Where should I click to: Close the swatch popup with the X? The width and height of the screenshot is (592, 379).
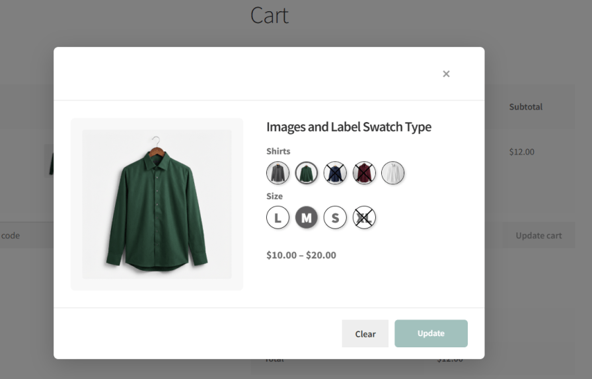(446, 74)
